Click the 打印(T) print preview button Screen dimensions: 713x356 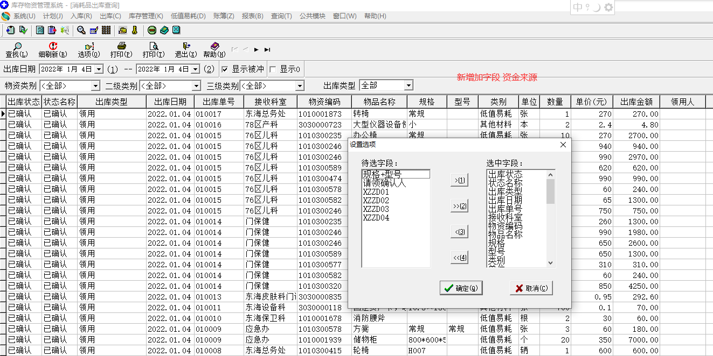[154, 50]
